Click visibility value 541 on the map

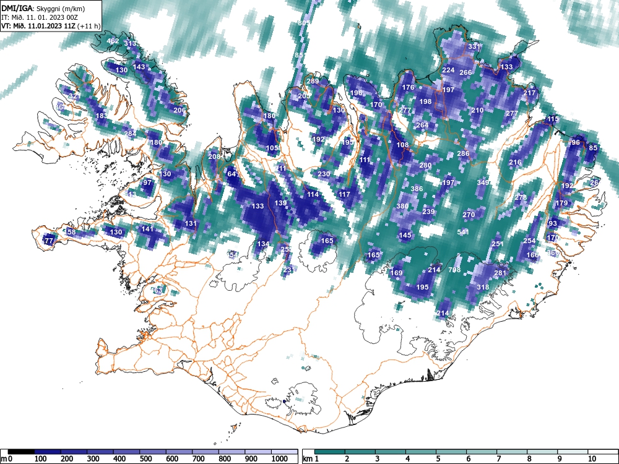[463, 232]
